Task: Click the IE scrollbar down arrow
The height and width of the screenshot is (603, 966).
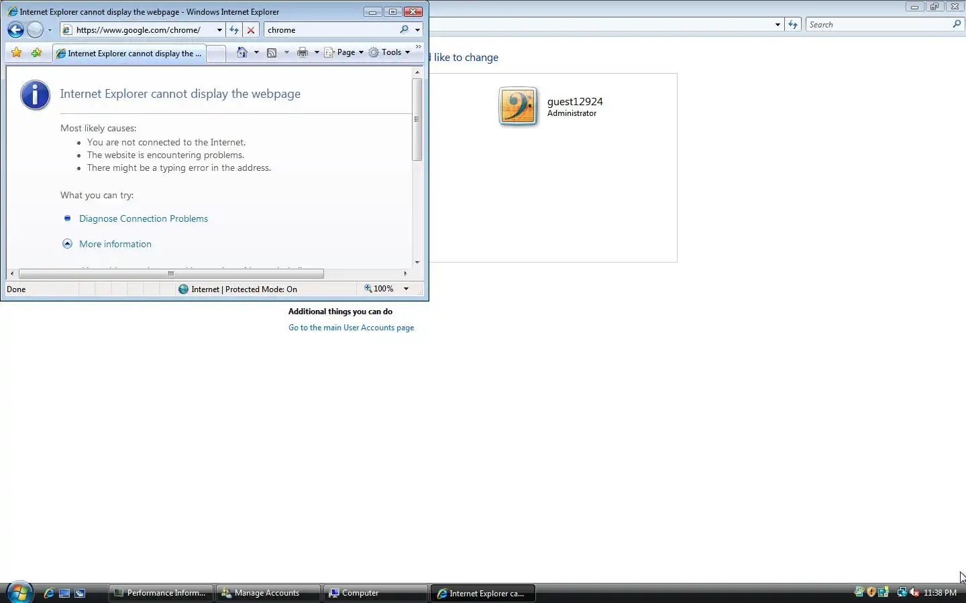Action: click(x=417, y=263)
